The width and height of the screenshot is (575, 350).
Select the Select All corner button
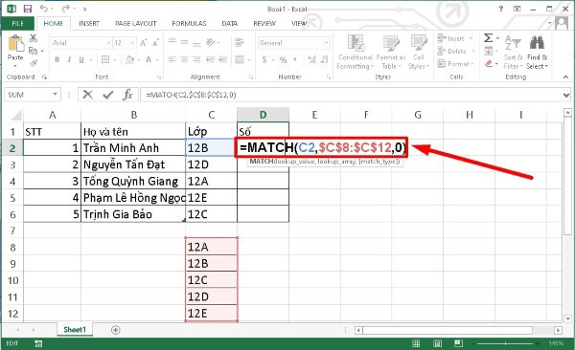pos(15,115)
